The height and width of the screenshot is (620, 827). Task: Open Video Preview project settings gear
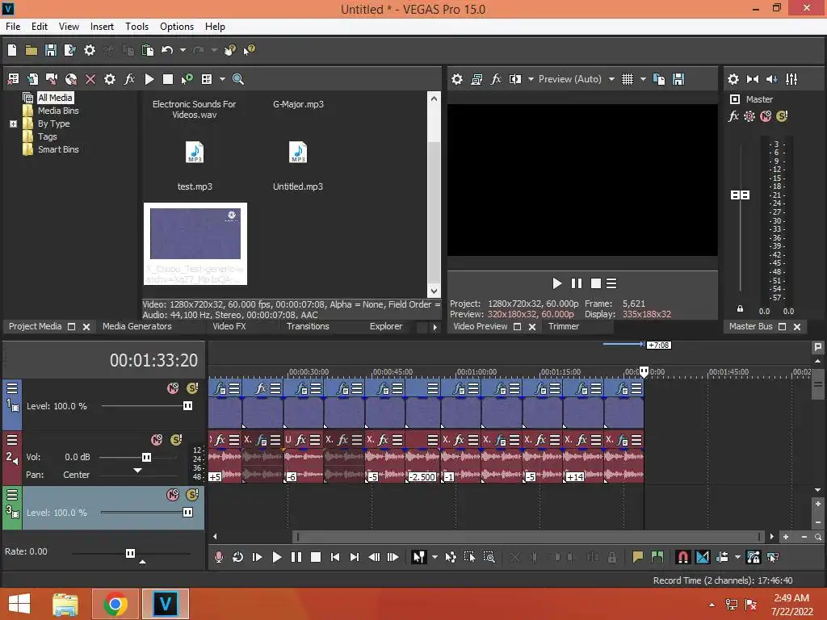pos(457,79)
